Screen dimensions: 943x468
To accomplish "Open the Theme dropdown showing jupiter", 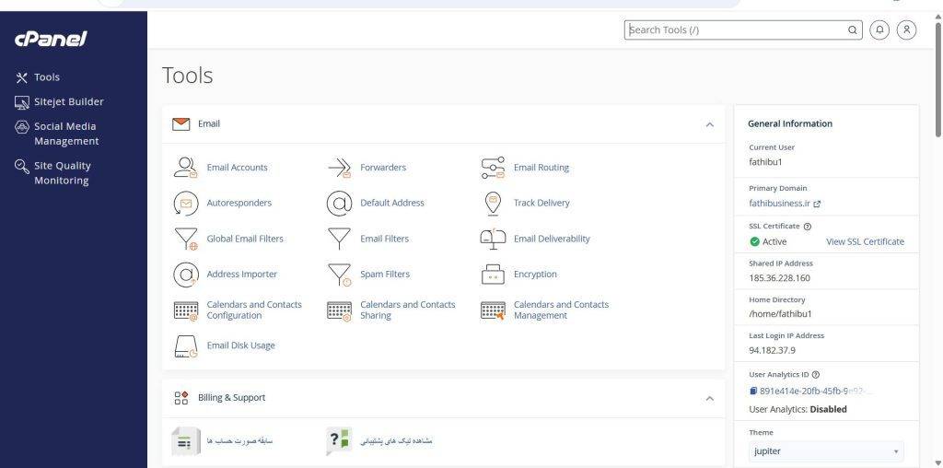I will [826, 451].
